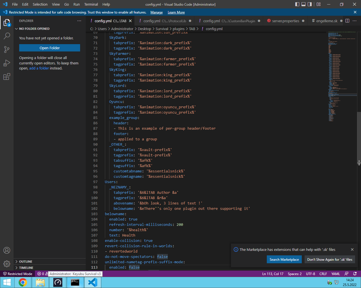Open the Explorer view in activity bar
This screenshot has height=288, width=361.
(x=7, y=23)
